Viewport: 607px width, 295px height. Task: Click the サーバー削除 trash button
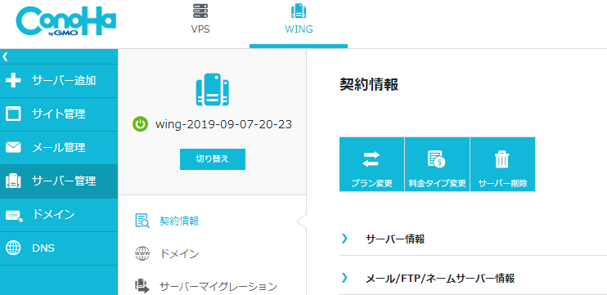tap(502, 164)
